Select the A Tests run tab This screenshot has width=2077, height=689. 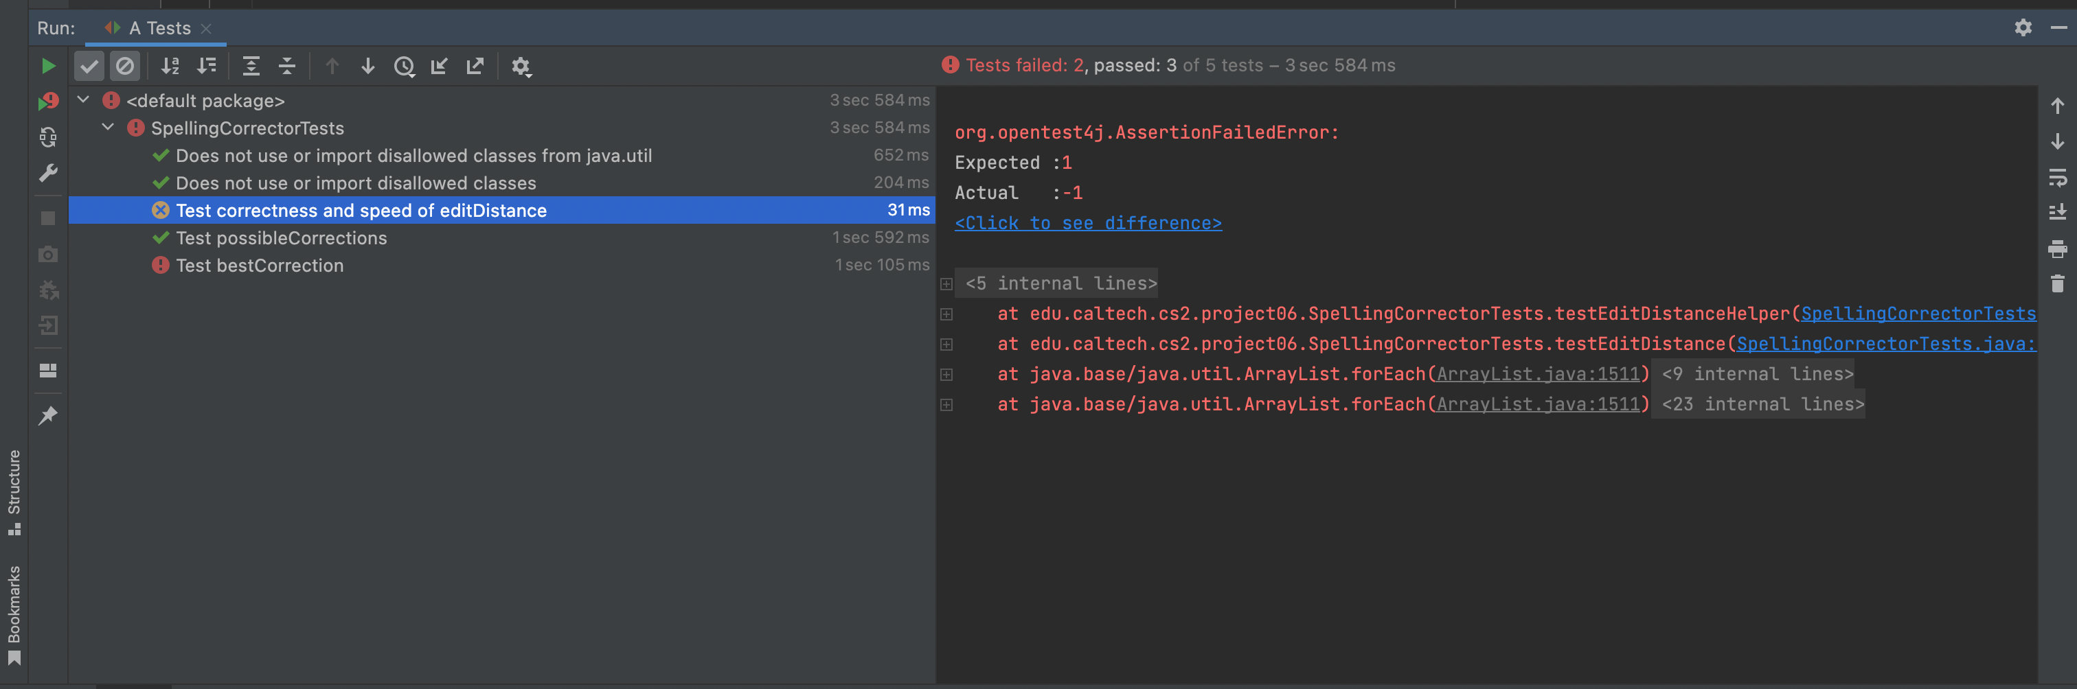click(x=159, y=28)
